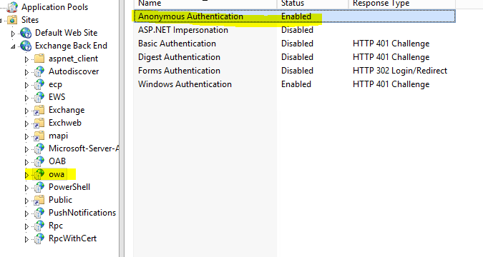Select Default Web Site label

tap(67, 33)
